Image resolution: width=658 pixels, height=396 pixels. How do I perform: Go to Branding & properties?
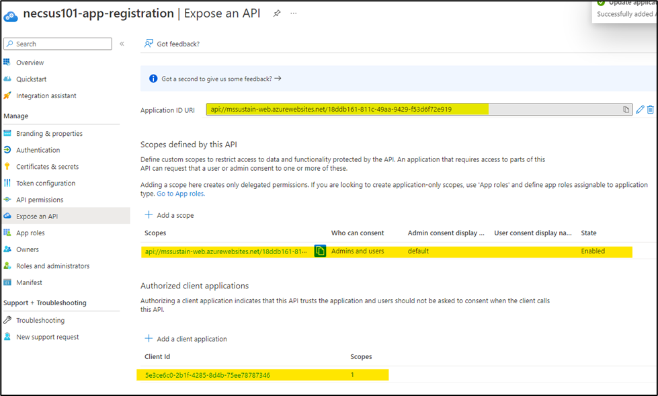click(50, 134)
